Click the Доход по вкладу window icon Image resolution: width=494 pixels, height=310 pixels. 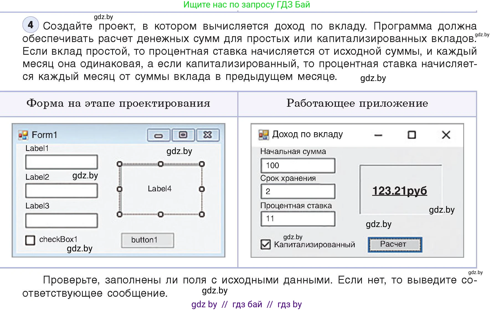[x=264, y=134]
